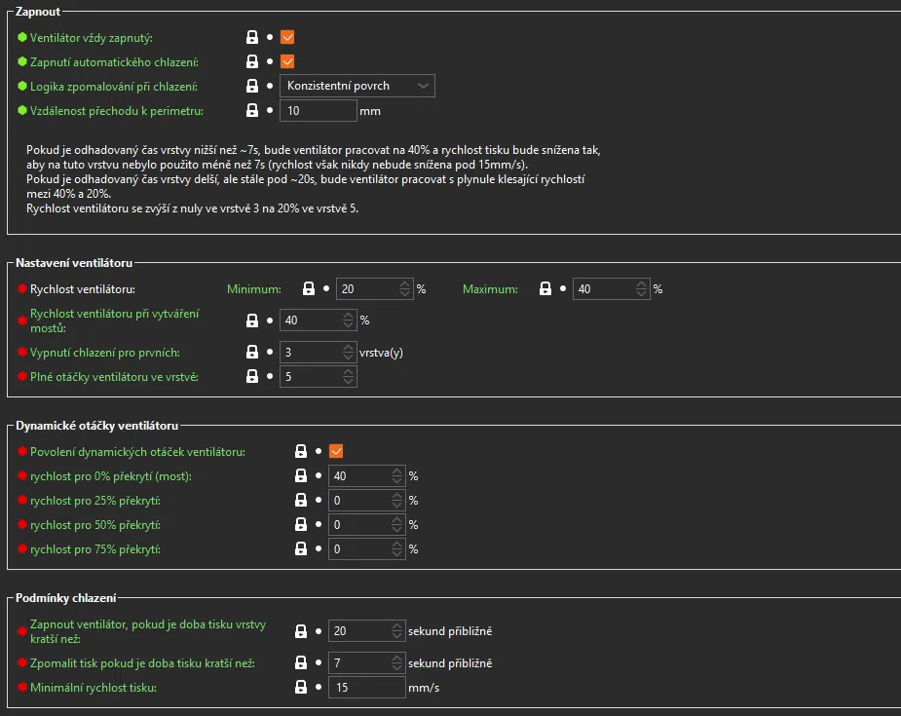
Task: Click lock icon for Vypnutí chlazení pro prvních
Action: (x=252, y=353)
